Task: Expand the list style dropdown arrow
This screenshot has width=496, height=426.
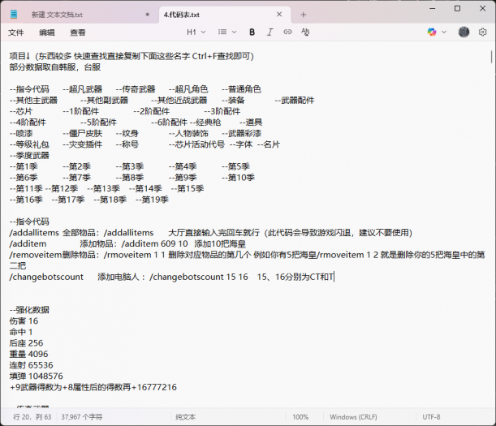Action: click(x=234, y=32)
